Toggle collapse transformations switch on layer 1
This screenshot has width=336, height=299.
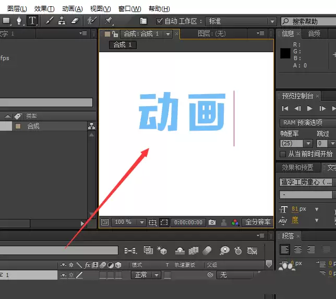(71, 275)
